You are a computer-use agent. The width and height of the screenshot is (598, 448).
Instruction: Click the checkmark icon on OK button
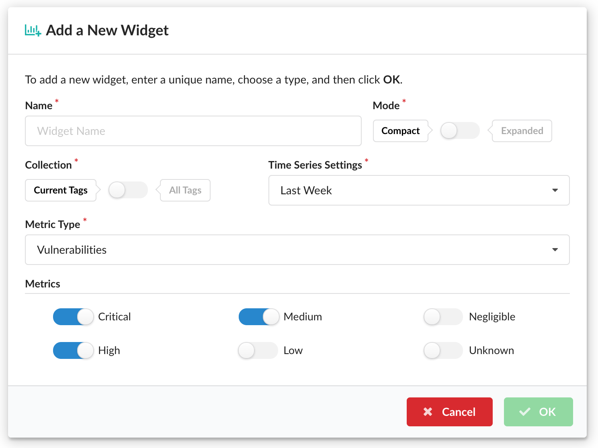525,412
